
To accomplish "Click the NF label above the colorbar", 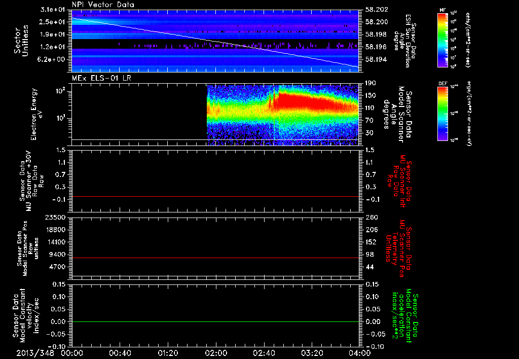I will point(442,10).
